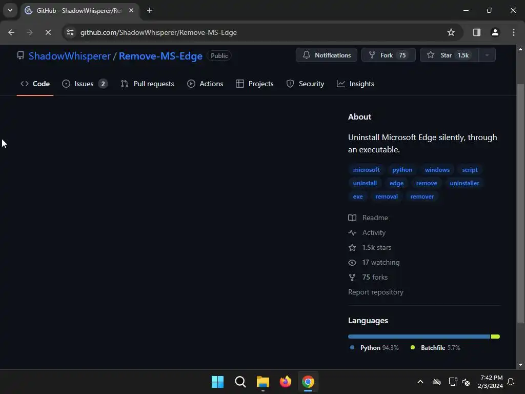This screenshot has height=394, width=525.
Task: Go forward to the next page
Action: (30, 32)
